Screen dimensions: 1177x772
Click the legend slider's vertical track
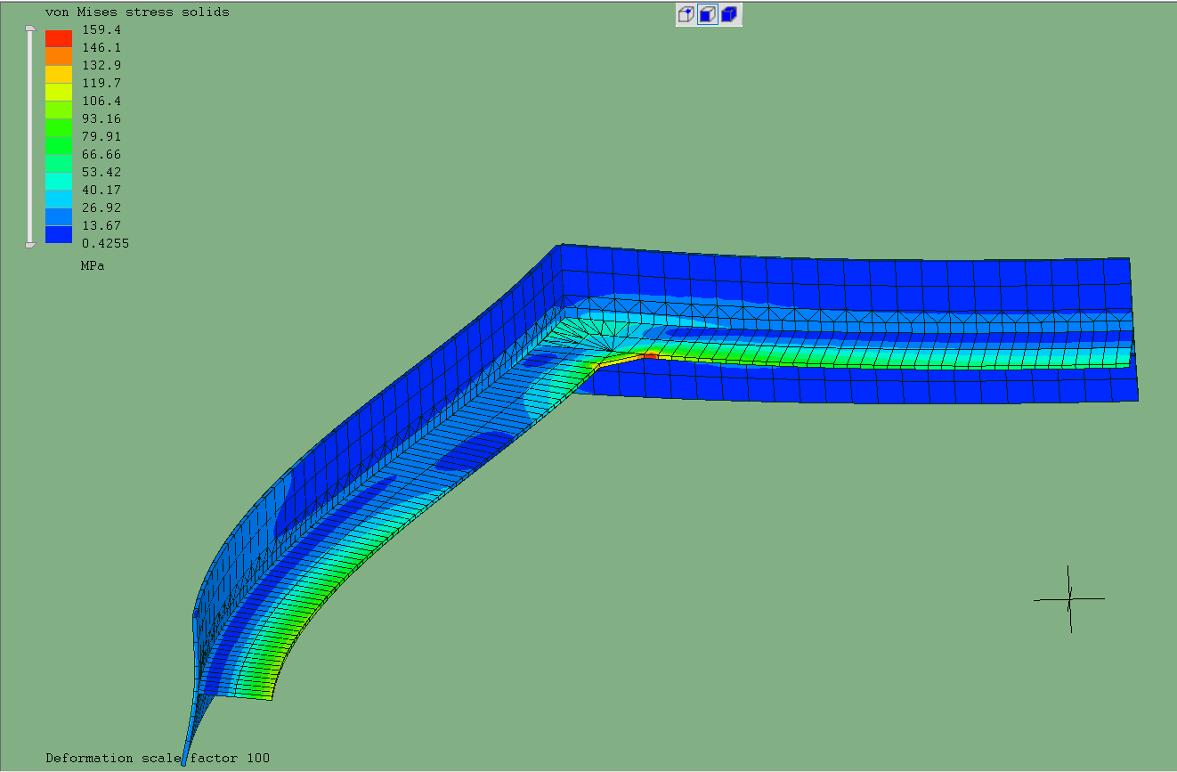click(29, 136)
